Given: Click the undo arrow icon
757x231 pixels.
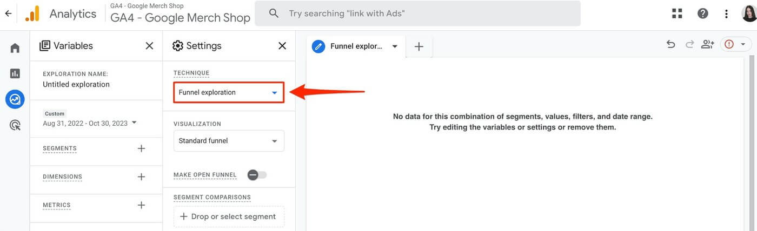Looking at the screenshot, I should 671,45.
